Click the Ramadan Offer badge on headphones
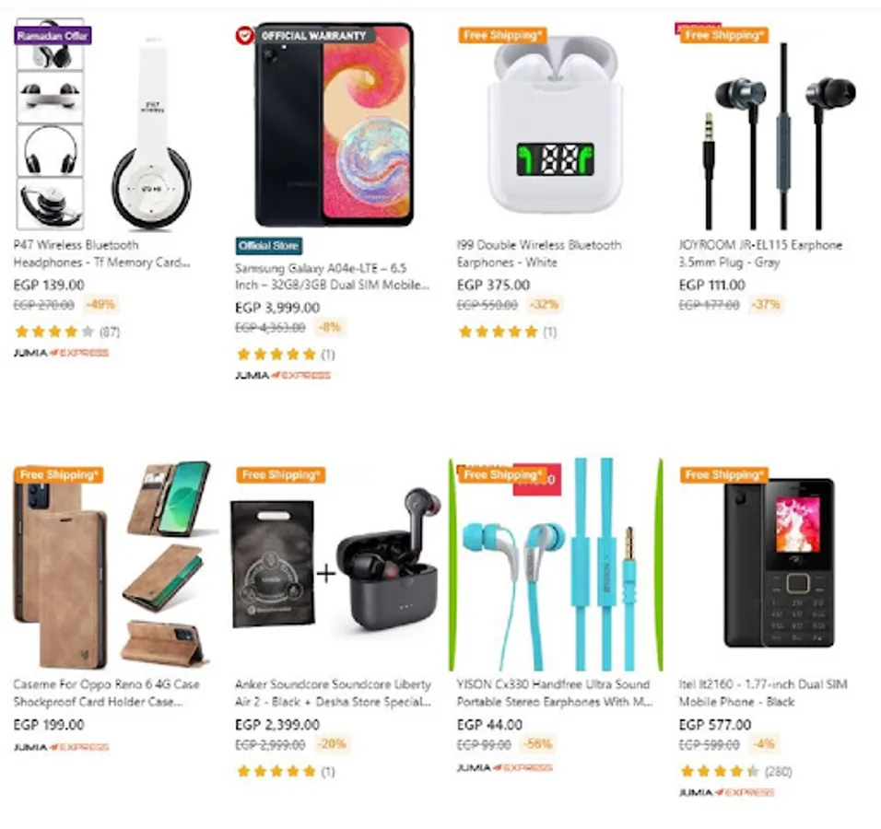This screenshot has width=881, height=829. (53, 36)
